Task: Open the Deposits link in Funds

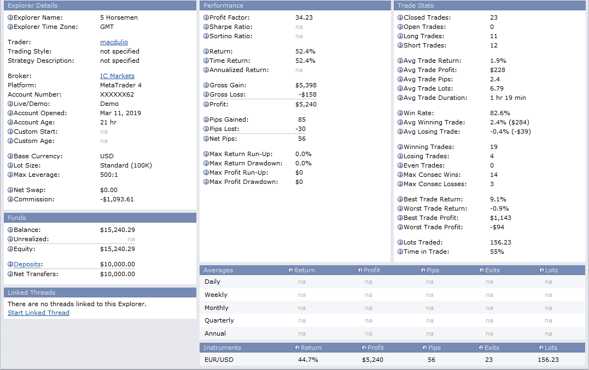Action: pyautogui.click(x=27, y=264)
